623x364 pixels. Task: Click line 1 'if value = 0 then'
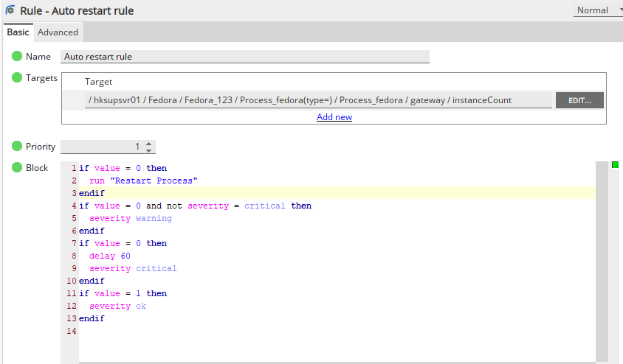[123, 168]
